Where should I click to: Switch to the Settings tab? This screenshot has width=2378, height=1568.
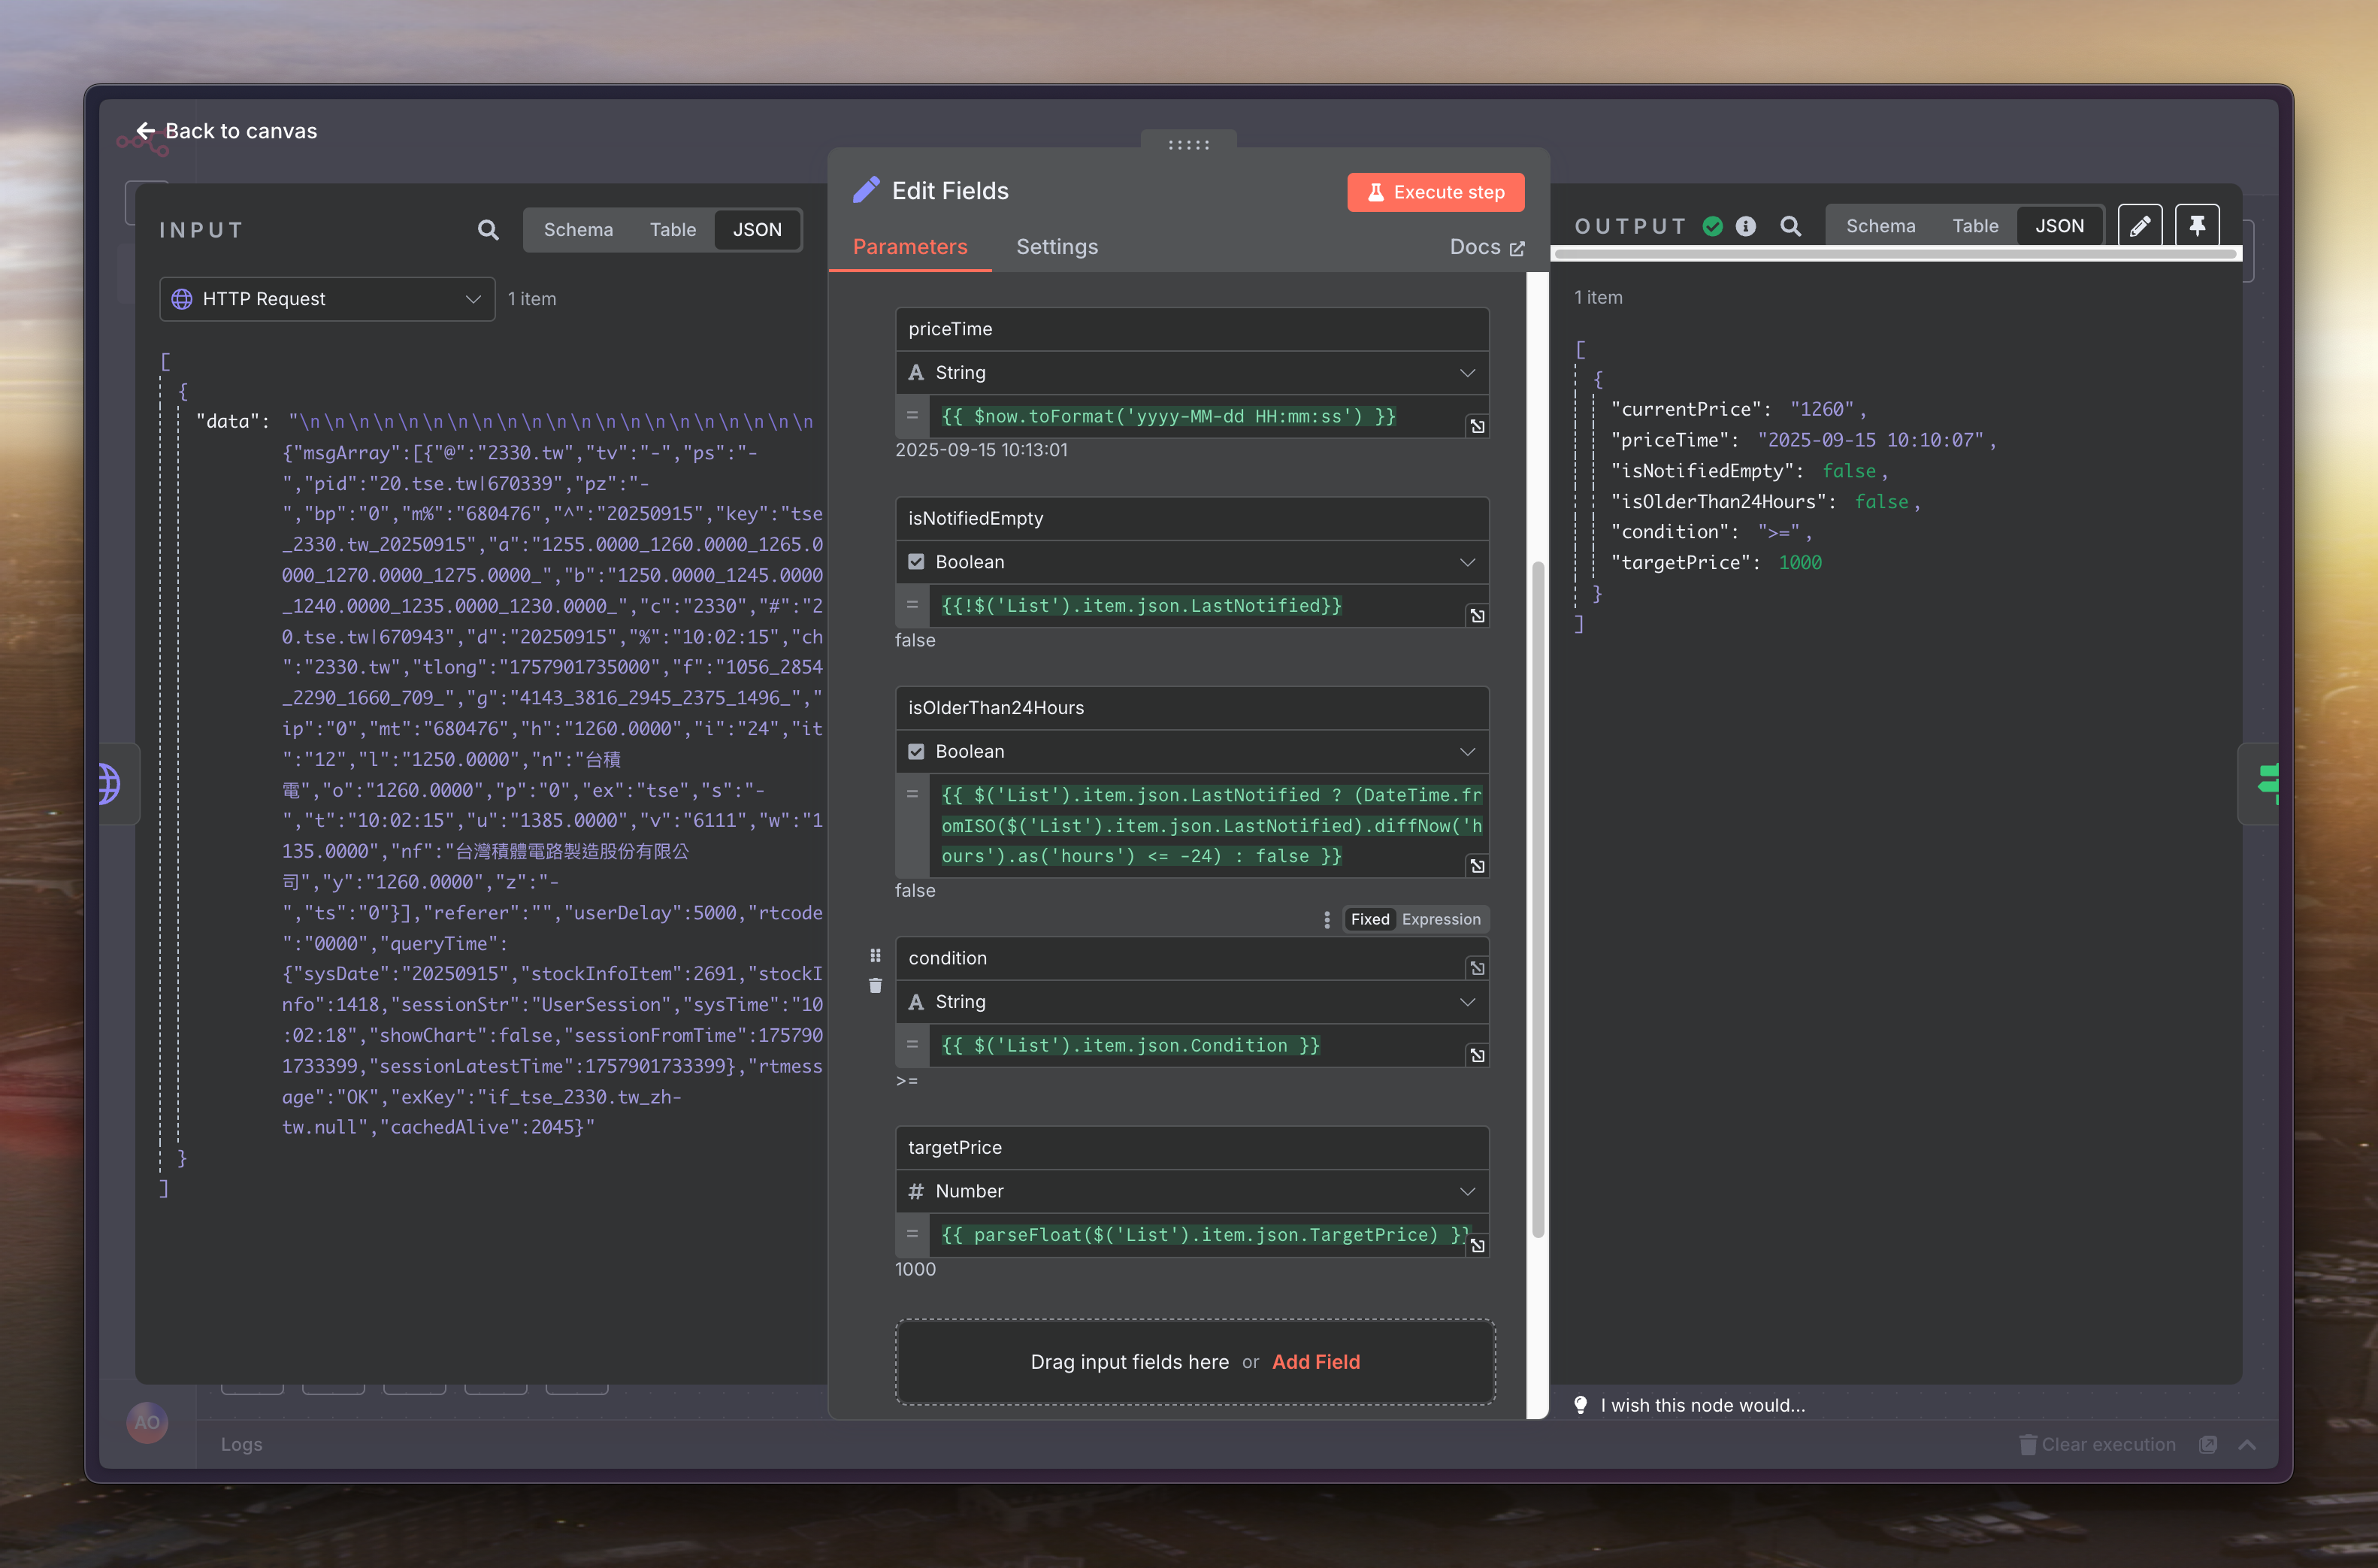[x=1057, y=247]
